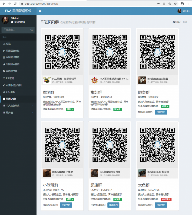Click the browser back arrow
Viewport: 192px width, 215px height.
(3, 3)
